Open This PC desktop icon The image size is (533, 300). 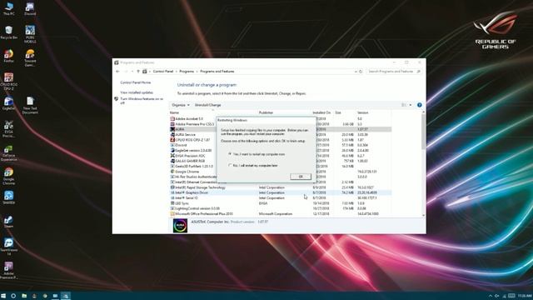point(9,8)
